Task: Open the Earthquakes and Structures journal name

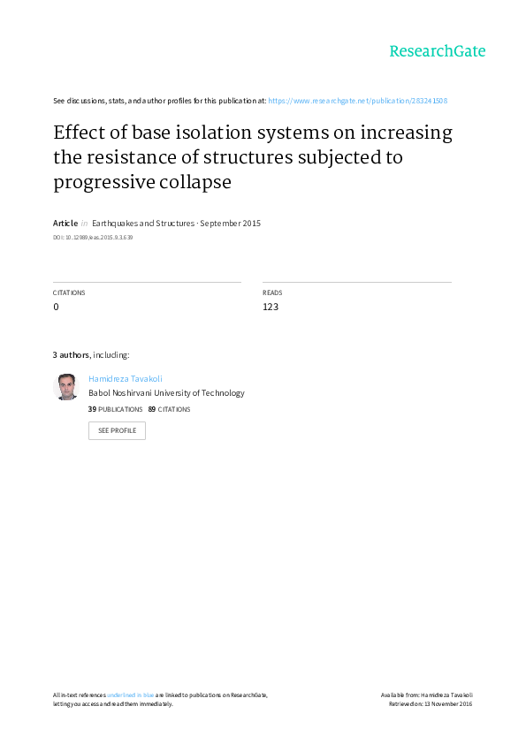Action: [143, 223]
